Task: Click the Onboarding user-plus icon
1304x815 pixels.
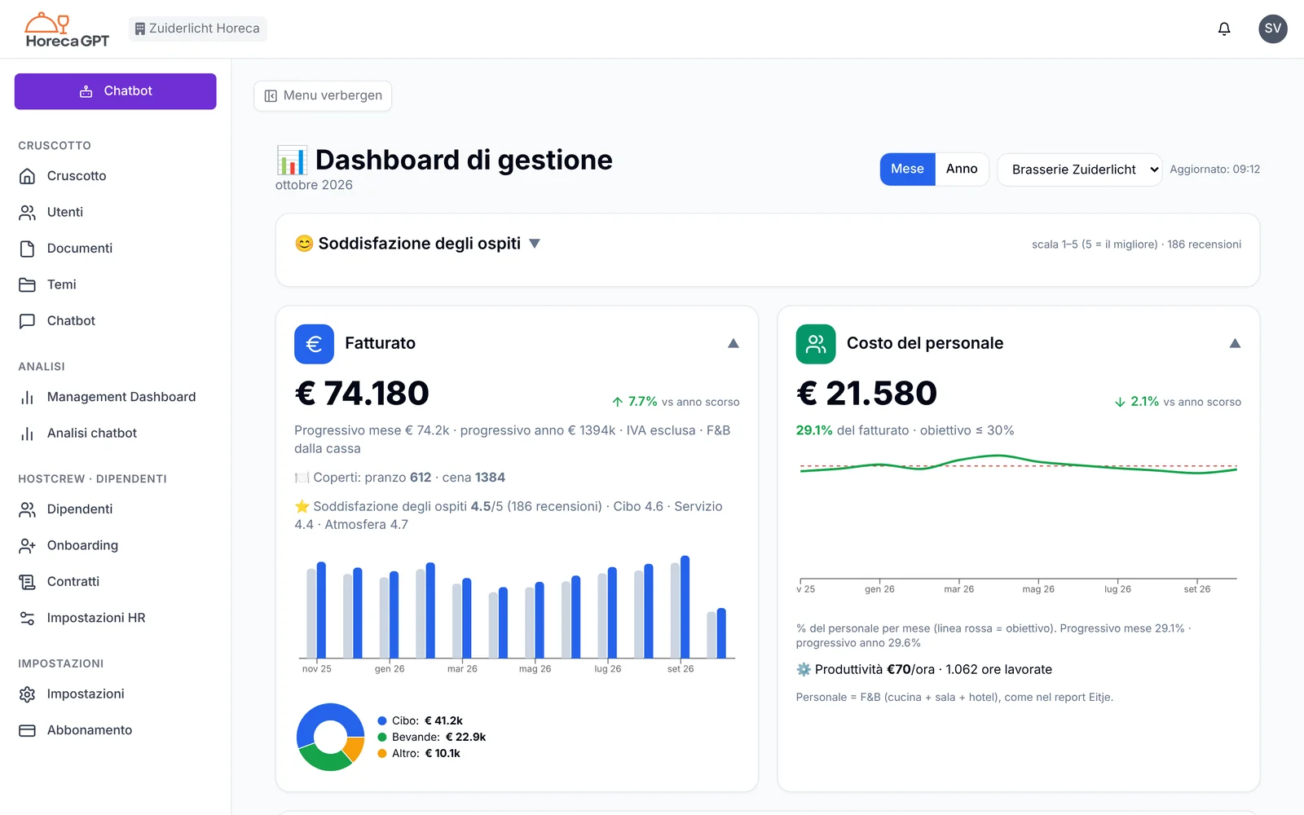Action: click(x=27, y=545)
